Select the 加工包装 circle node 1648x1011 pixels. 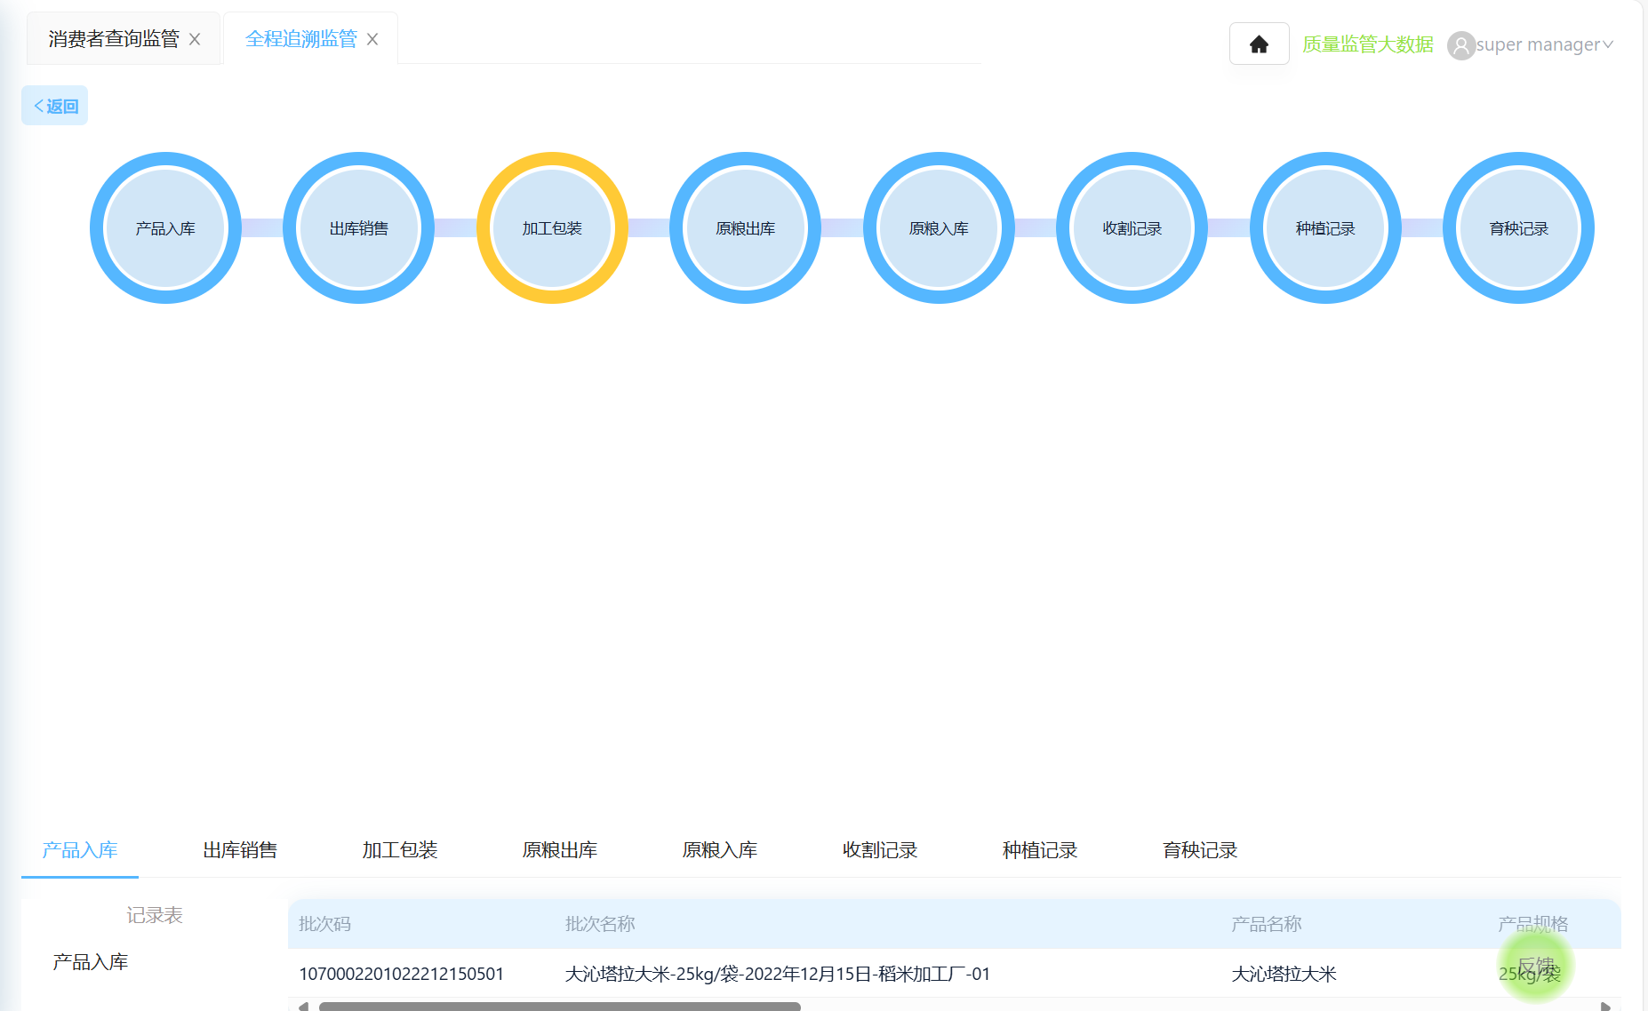(x=552, y=228)
